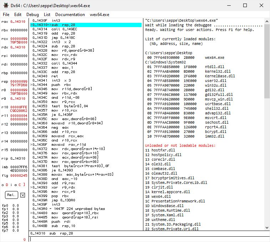Open the Documentation menu
270x242 pixels.
[70, 15]
